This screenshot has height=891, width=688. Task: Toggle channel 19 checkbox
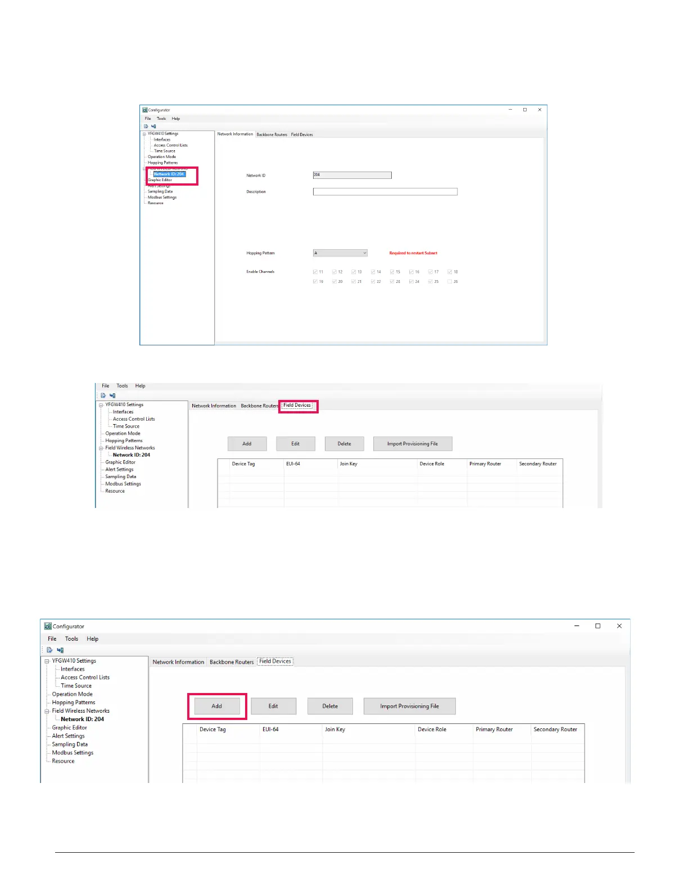tap(315, 281)
